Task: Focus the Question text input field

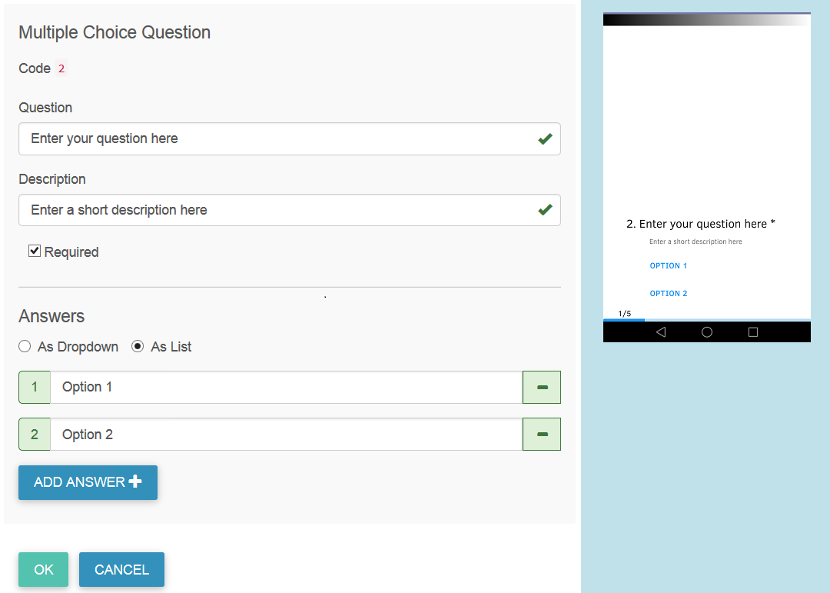Action: (290, 139)
